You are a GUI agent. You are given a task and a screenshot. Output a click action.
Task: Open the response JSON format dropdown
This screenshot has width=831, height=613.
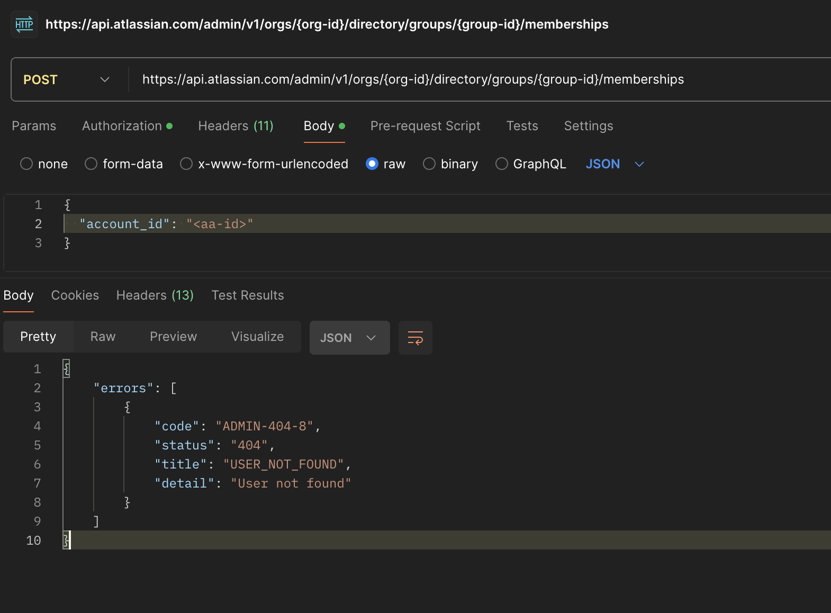350,338
